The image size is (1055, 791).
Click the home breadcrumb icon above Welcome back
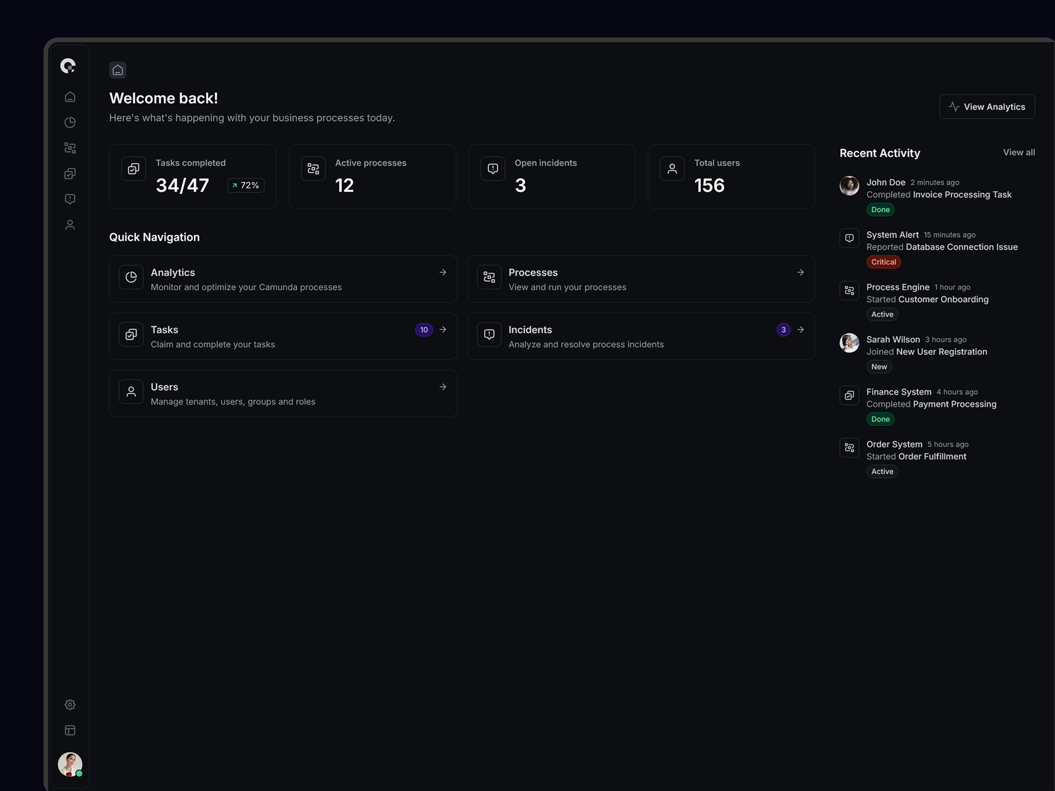118,70
